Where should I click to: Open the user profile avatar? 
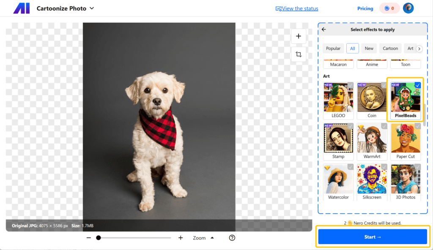coord(408,8)
